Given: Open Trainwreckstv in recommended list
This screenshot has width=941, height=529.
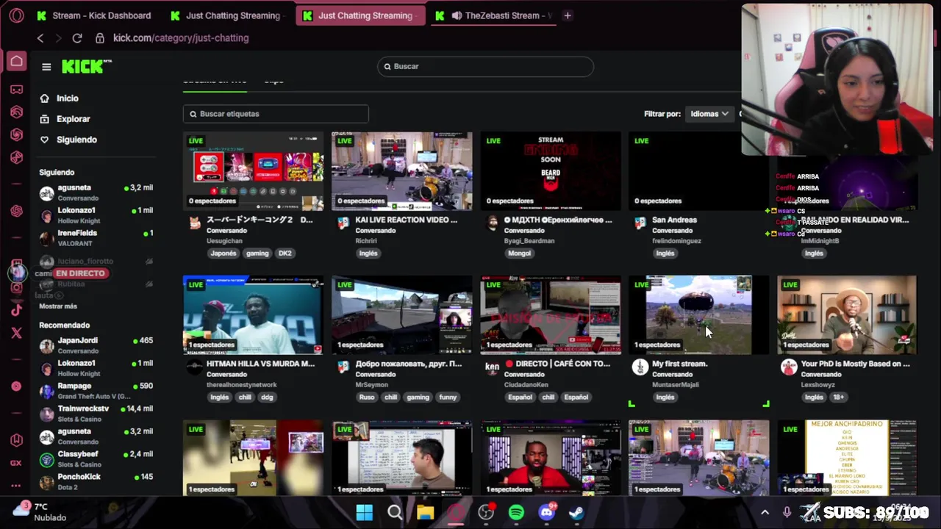Looking at the screenshot, I should point(96,414).
